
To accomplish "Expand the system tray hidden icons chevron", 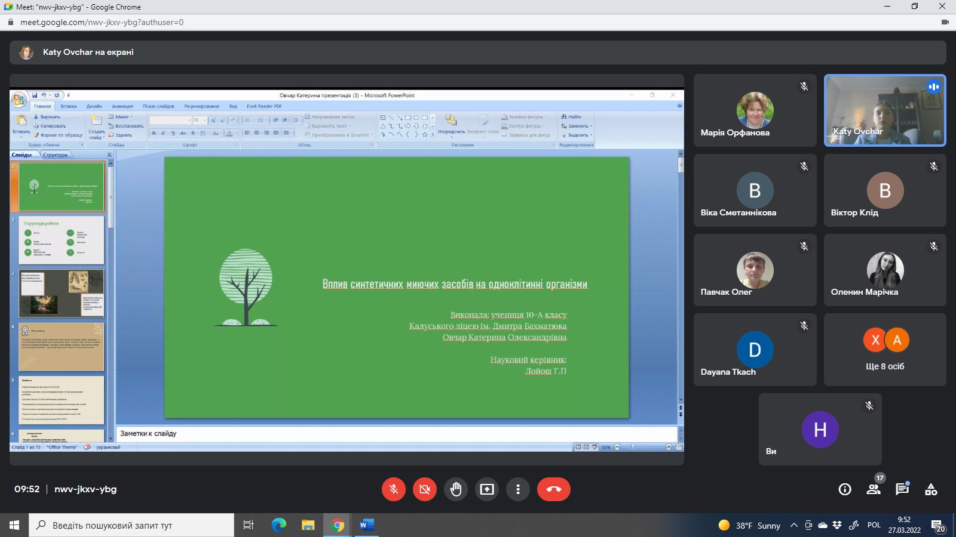I will [794, 525].
